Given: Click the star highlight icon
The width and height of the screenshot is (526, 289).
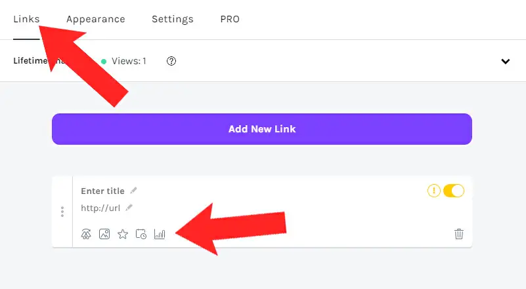Looking at the screenshot, I should coord(122,234).
